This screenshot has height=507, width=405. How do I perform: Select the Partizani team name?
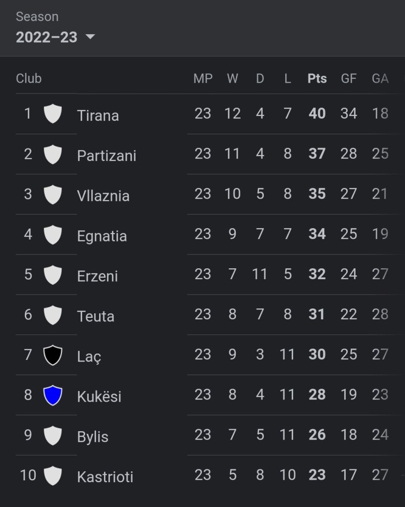pos(106,155)
